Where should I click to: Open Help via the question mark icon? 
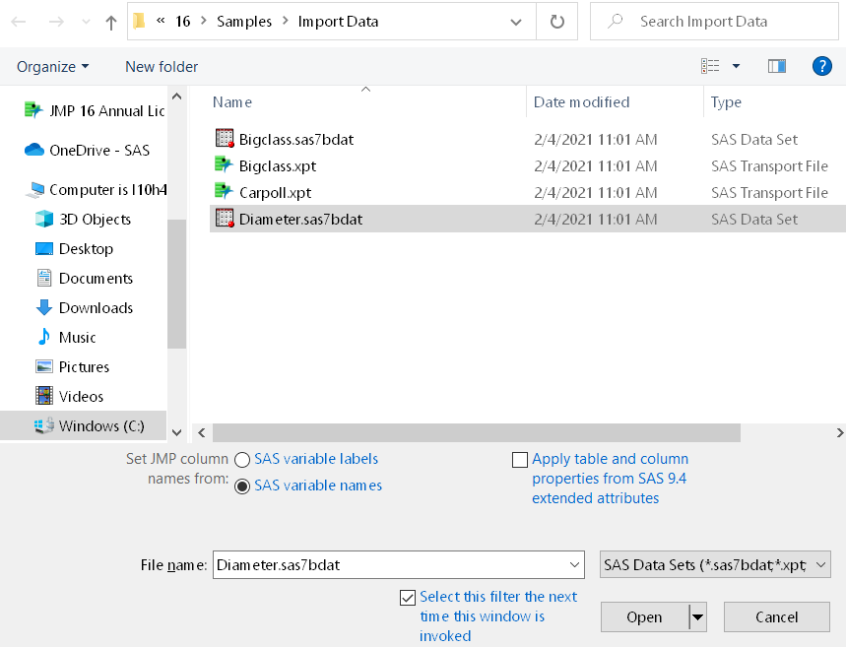point(821,66)
